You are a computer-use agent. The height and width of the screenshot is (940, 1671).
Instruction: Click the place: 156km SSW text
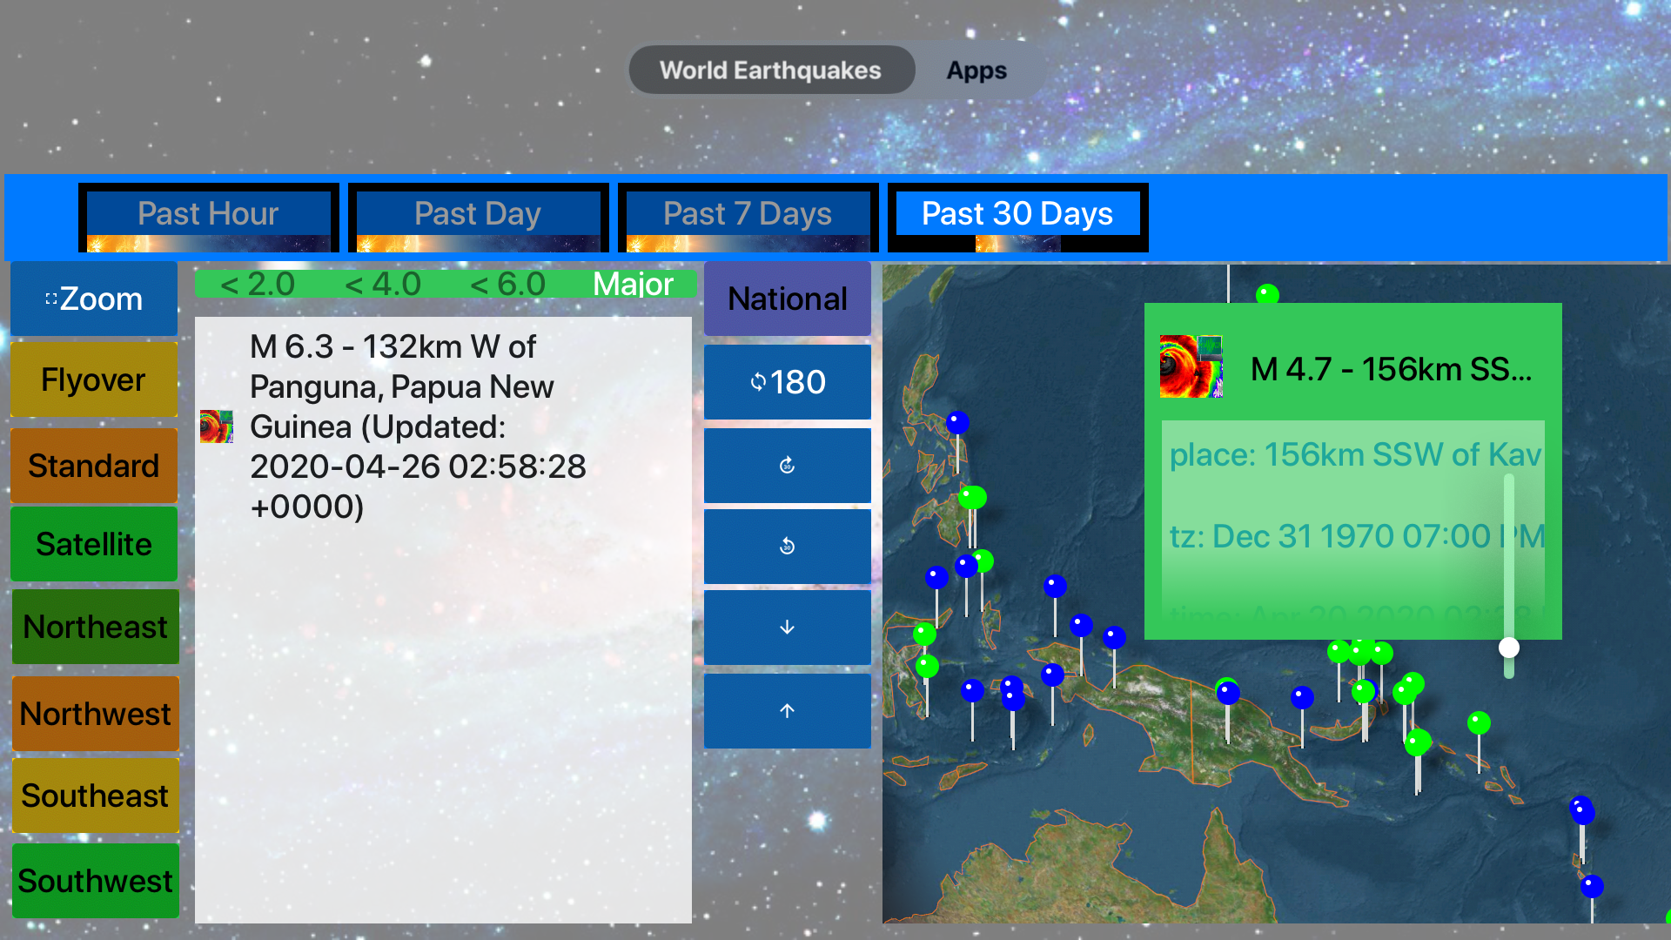click(x=1353, y=454)
